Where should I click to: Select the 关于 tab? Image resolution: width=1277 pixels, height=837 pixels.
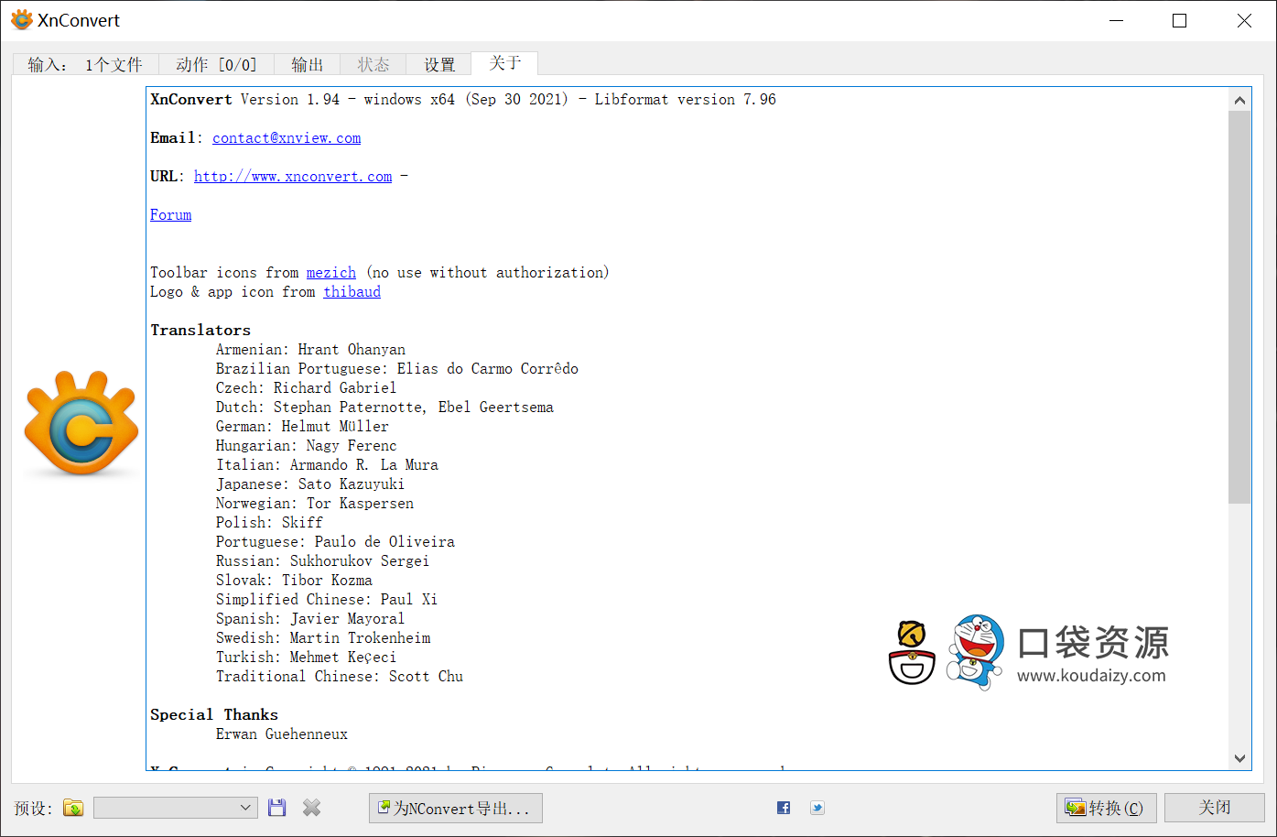(504, 63)
